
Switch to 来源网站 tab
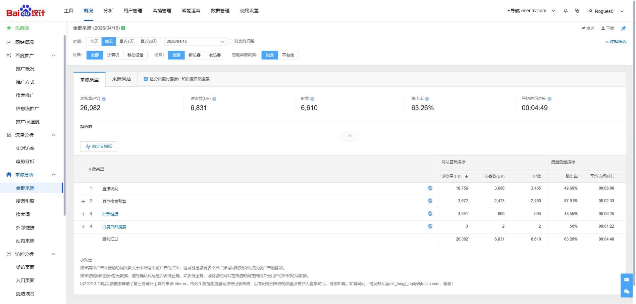pos(122,79)
